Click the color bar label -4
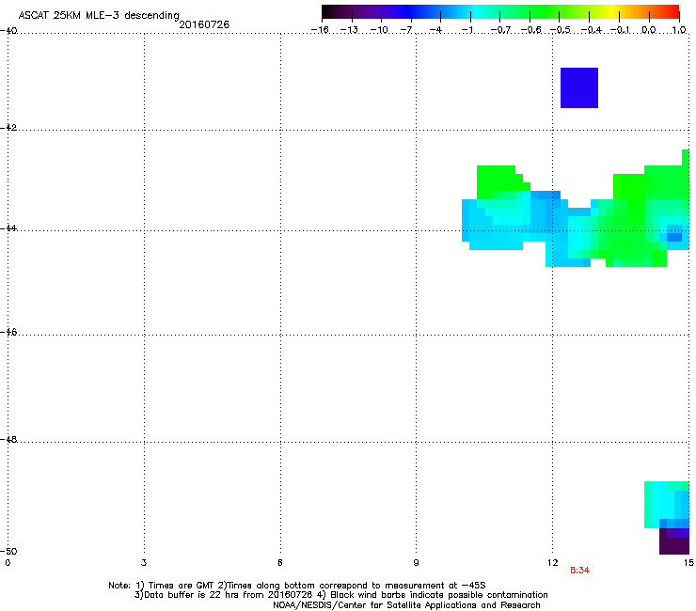This screenshot has height=611, width=696. (435, 30)
